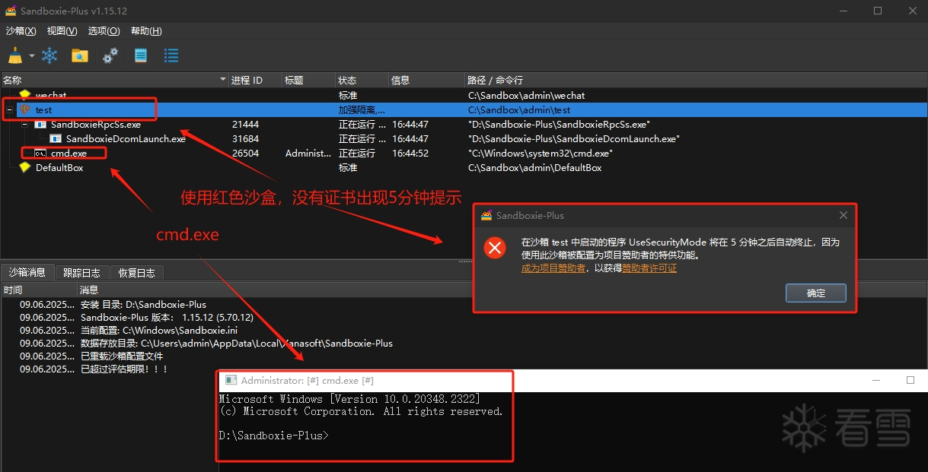Click the yellow sandbox icon beside wechat
The image size is (928, 472).
tap(25, 95)
